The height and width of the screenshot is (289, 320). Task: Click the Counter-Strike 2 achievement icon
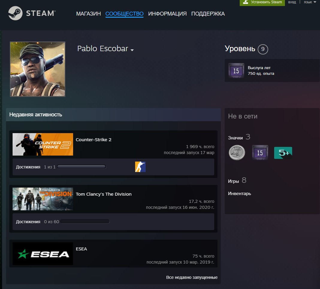(x=140, y=167)
